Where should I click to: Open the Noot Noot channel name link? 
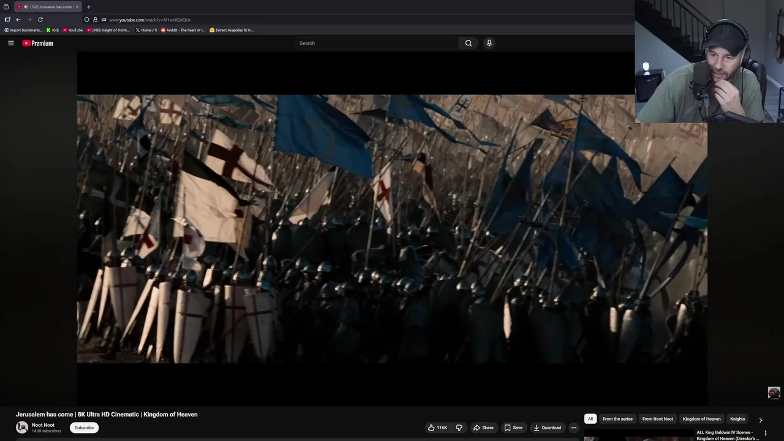pos(43,425)
